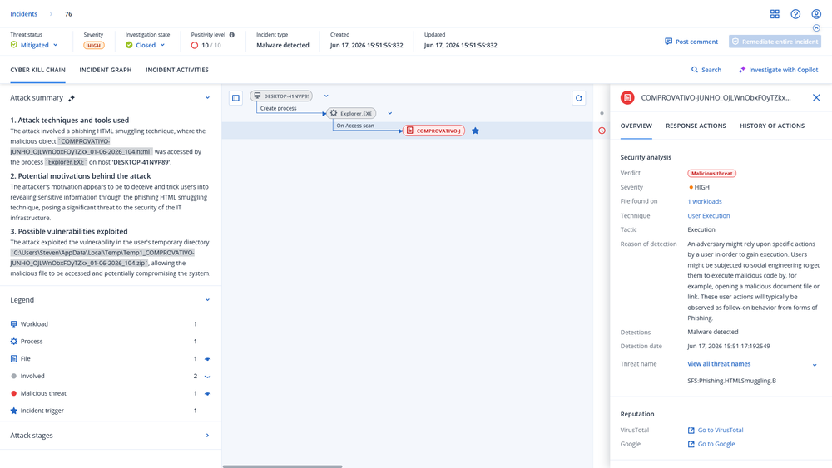Viewport: 832px width, 468px height.
Task: Click the incident number 76 breadcrumb
Action: tap(68, 14)
